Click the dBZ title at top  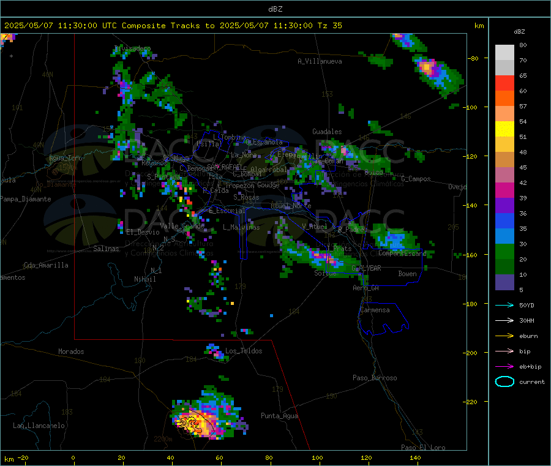pyautogui.click(x=275, y=9)
